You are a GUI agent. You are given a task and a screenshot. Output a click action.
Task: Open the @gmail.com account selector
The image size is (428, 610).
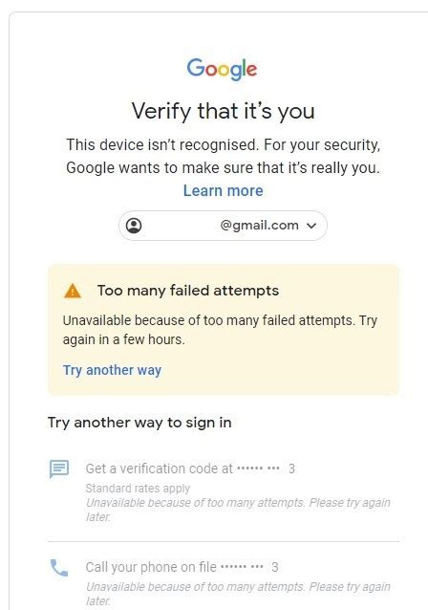coord(223,226)
